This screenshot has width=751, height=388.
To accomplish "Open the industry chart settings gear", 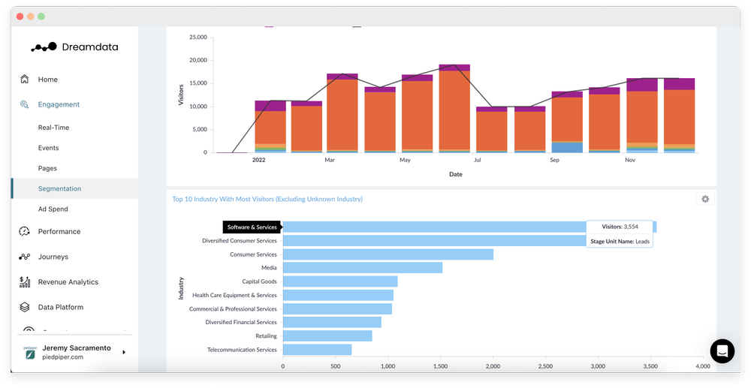I will [x=704, y=199].
